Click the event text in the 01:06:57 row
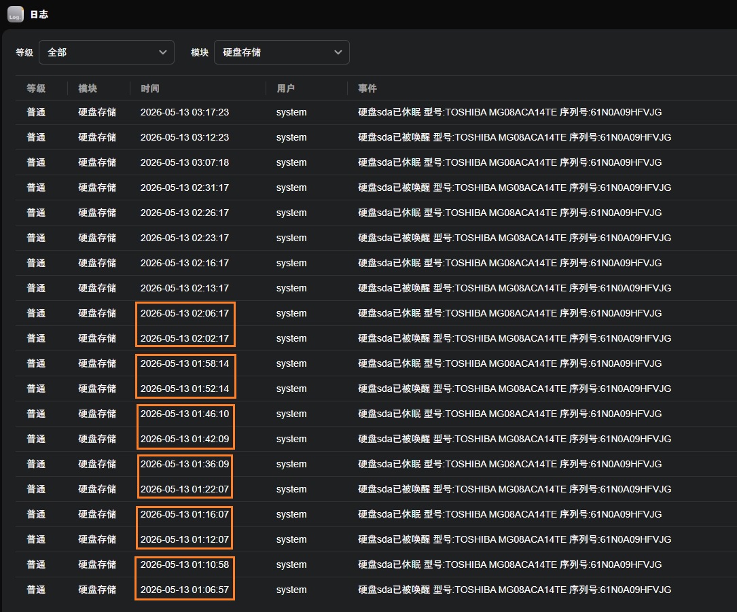 [x=515, y=590]
